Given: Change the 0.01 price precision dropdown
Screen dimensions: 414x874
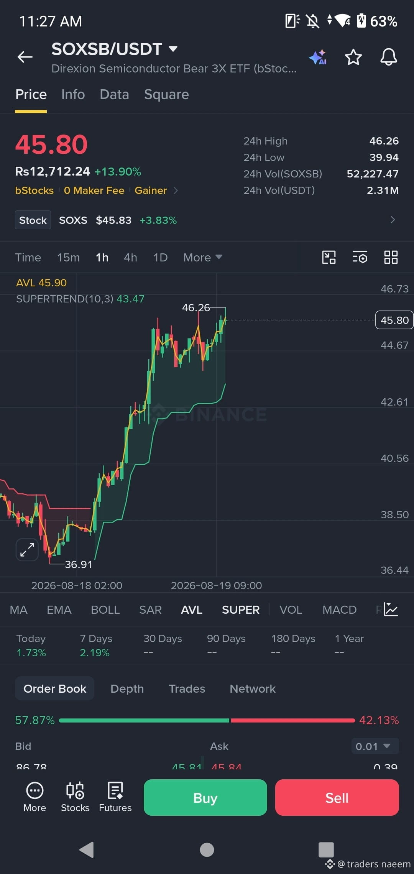Looking at the screenshot, I should click(375, 746).
